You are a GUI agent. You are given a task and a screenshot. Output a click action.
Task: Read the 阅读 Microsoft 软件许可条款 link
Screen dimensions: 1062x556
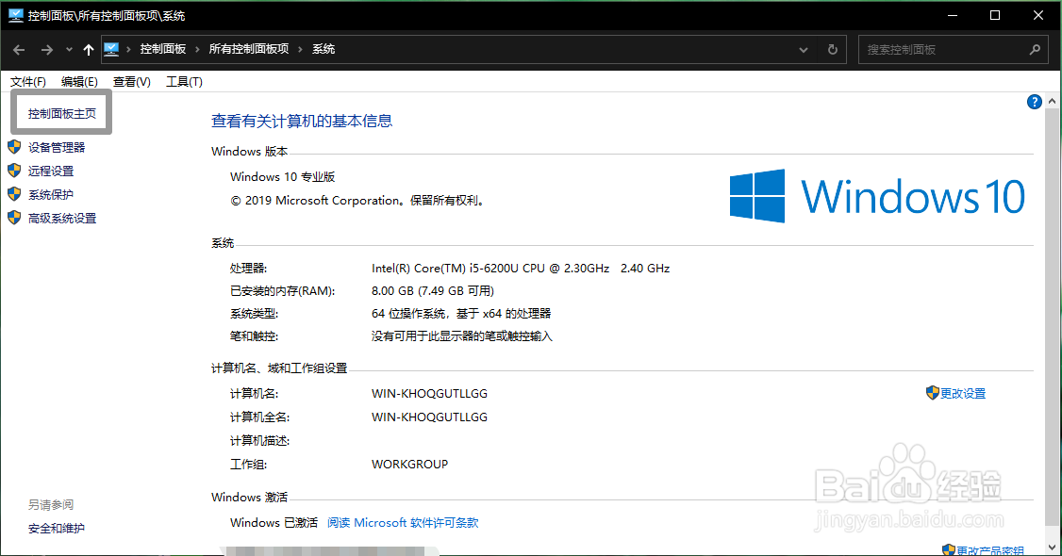[403, 522]
